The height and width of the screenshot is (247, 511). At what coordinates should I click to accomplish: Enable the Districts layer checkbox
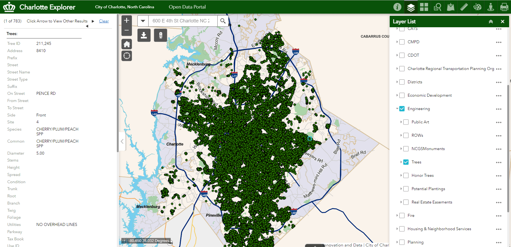click(402, 82)
